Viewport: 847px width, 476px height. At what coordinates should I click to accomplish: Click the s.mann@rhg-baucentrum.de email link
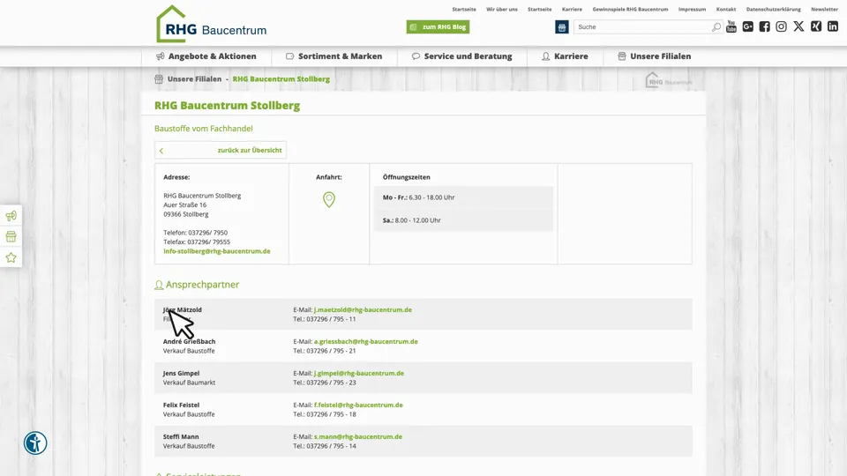coord(357,436)
